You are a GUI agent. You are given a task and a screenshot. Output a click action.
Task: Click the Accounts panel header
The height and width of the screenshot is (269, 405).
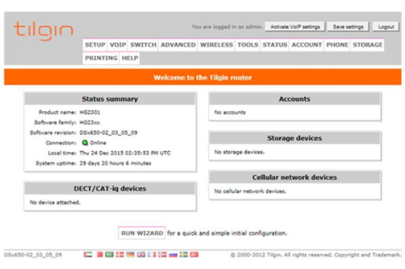coord(295,99)
